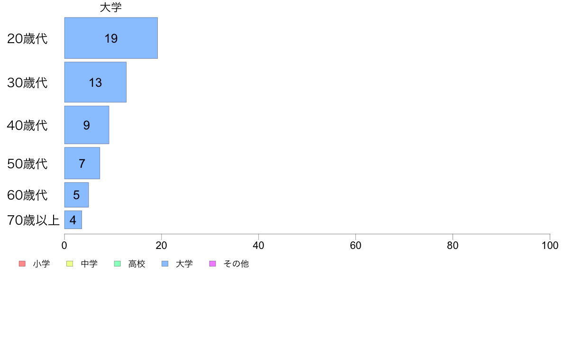Image resolution: width=563 pixels, height=349 pixels.
Task: Click the 20歳代 row label
Action: click(x=27, y=38)
